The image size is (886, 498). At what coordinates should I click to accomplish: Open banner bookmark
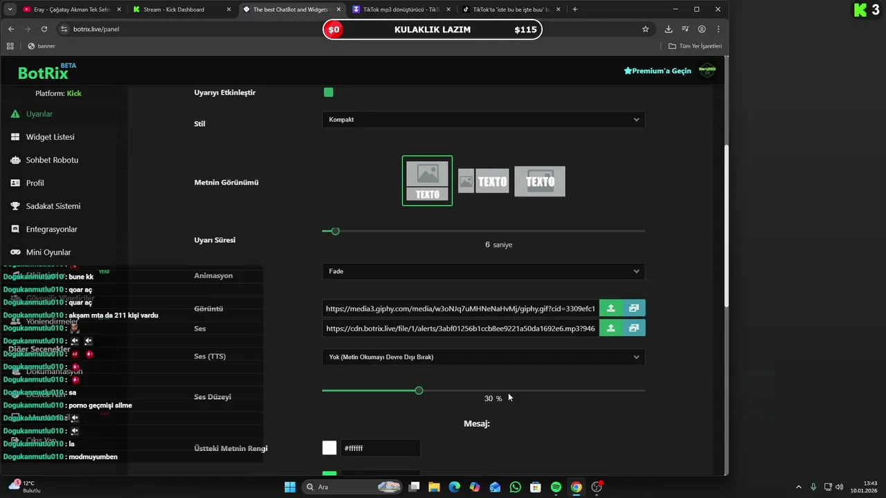tap(42, 46)
